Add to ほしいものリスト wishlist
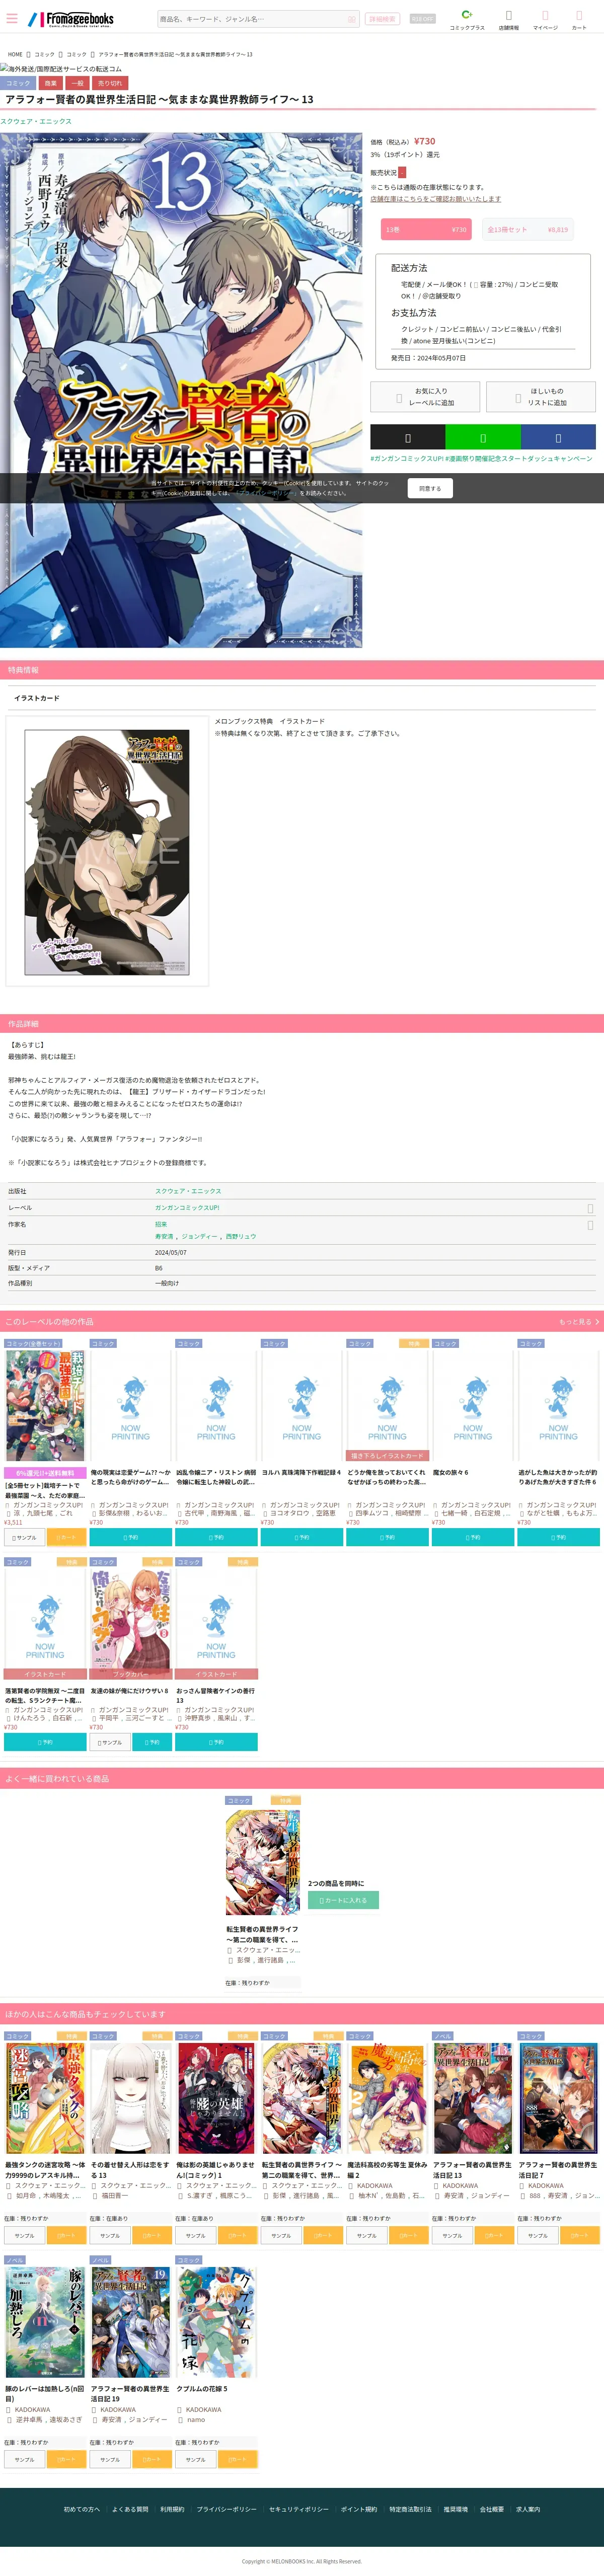The width and height of the screenshot is (604, 2576). tap(541, 397)
